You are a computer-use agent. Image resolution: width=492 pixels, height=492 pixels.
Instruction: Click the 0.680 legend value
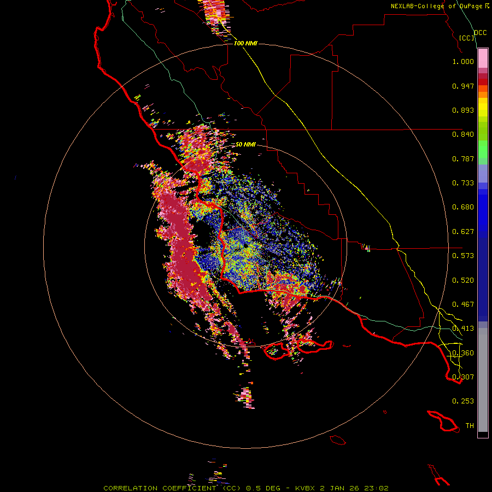[x=463, y=207]
